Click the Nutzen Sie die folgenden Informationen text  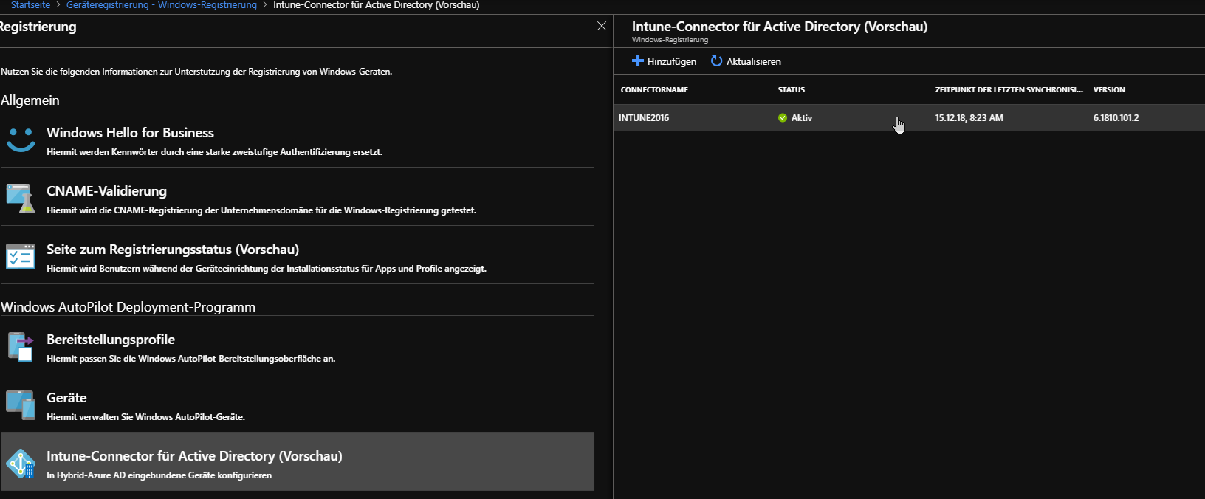(x=196, y=72)
